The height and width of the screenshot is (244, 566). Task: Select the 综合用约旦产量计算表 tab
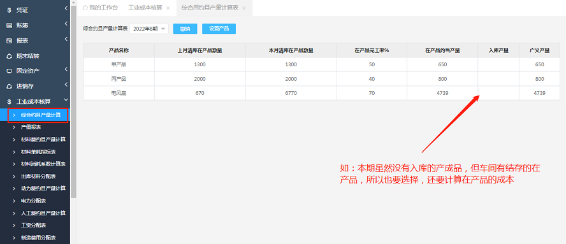[210, 8]
